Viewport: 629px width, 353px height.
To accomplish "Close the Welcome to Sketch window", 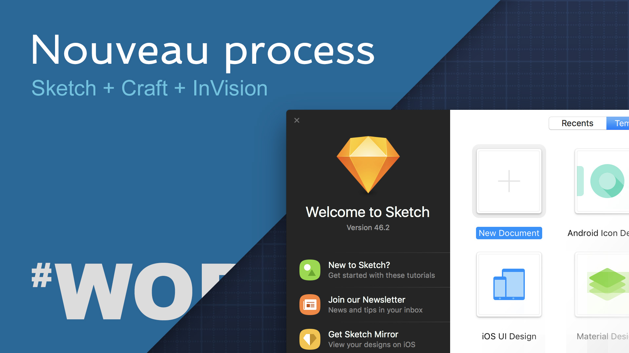I will point(297,120).
